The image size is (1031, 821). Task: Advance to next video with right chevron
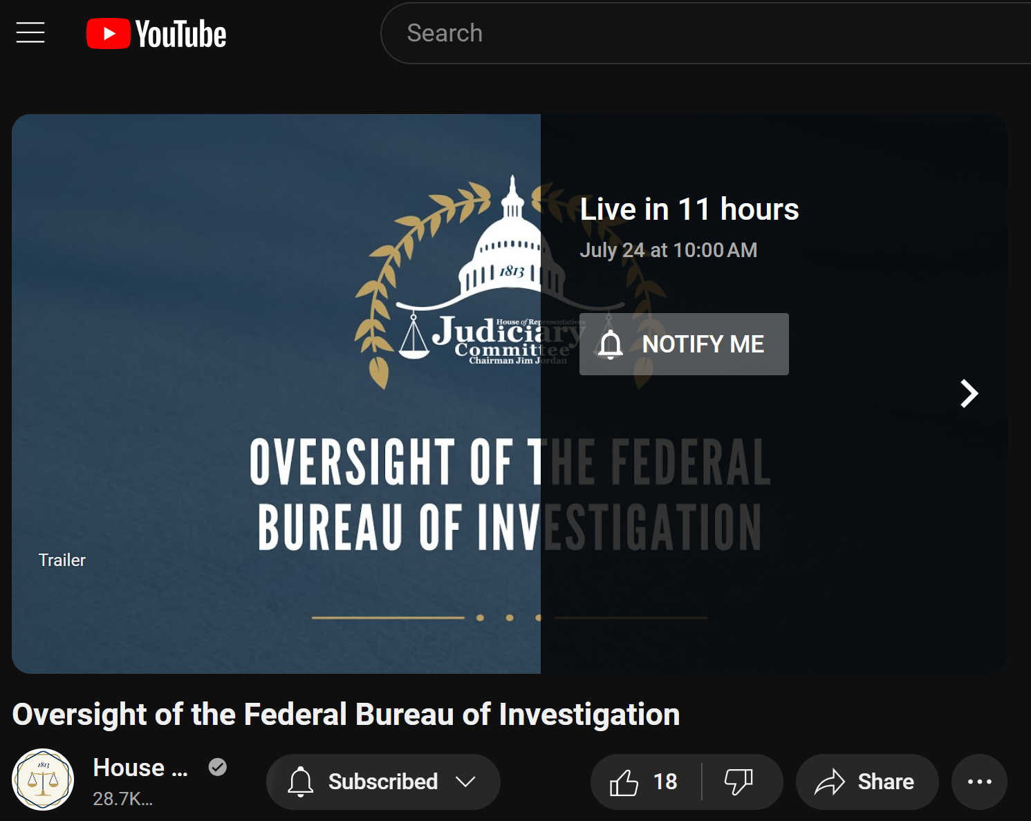[969, 394]
